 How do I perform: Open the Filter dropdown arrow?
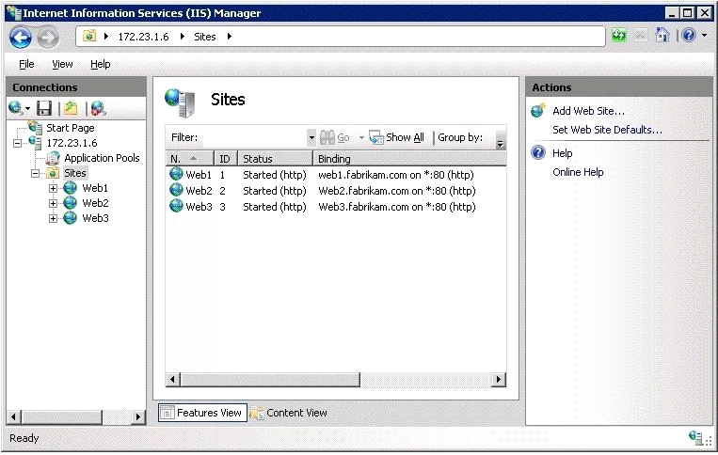pos(311,137)
